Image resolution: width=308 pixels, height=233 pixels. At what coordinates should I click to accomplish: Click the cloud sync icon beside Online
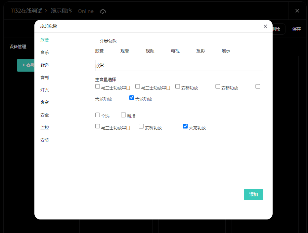[x=103, y=11]
